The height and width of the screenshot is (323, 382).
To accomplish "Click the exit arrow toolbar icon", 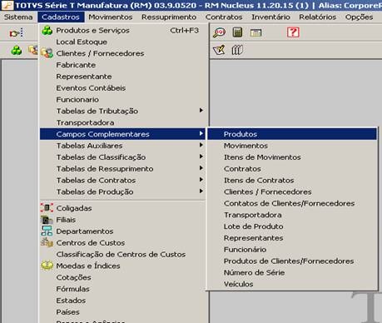I will pos(16,33).
